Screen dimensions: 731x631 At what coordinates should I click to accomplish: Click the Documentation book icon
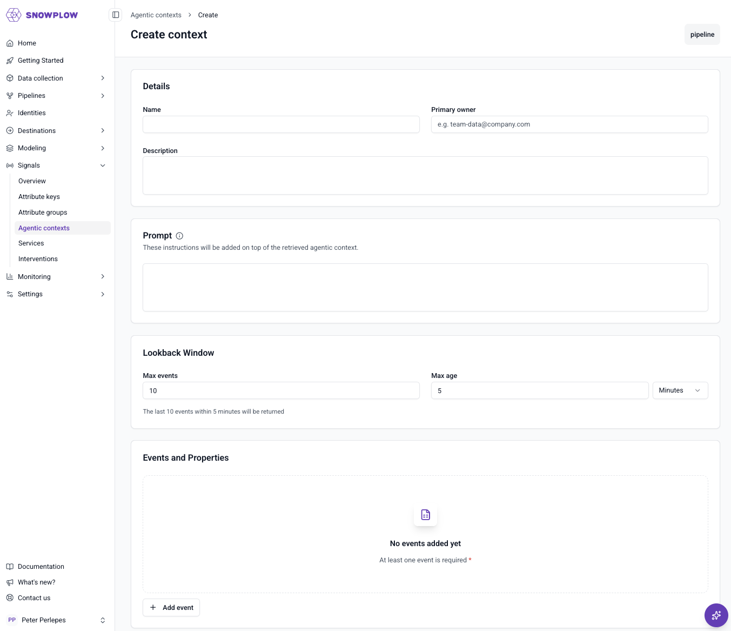point(10,567)
